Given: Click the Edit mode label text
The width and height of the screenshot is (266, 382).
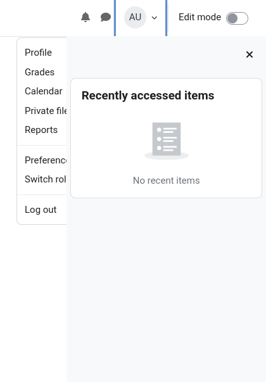Looking at the screenshot, I should (x=199, y=17).
